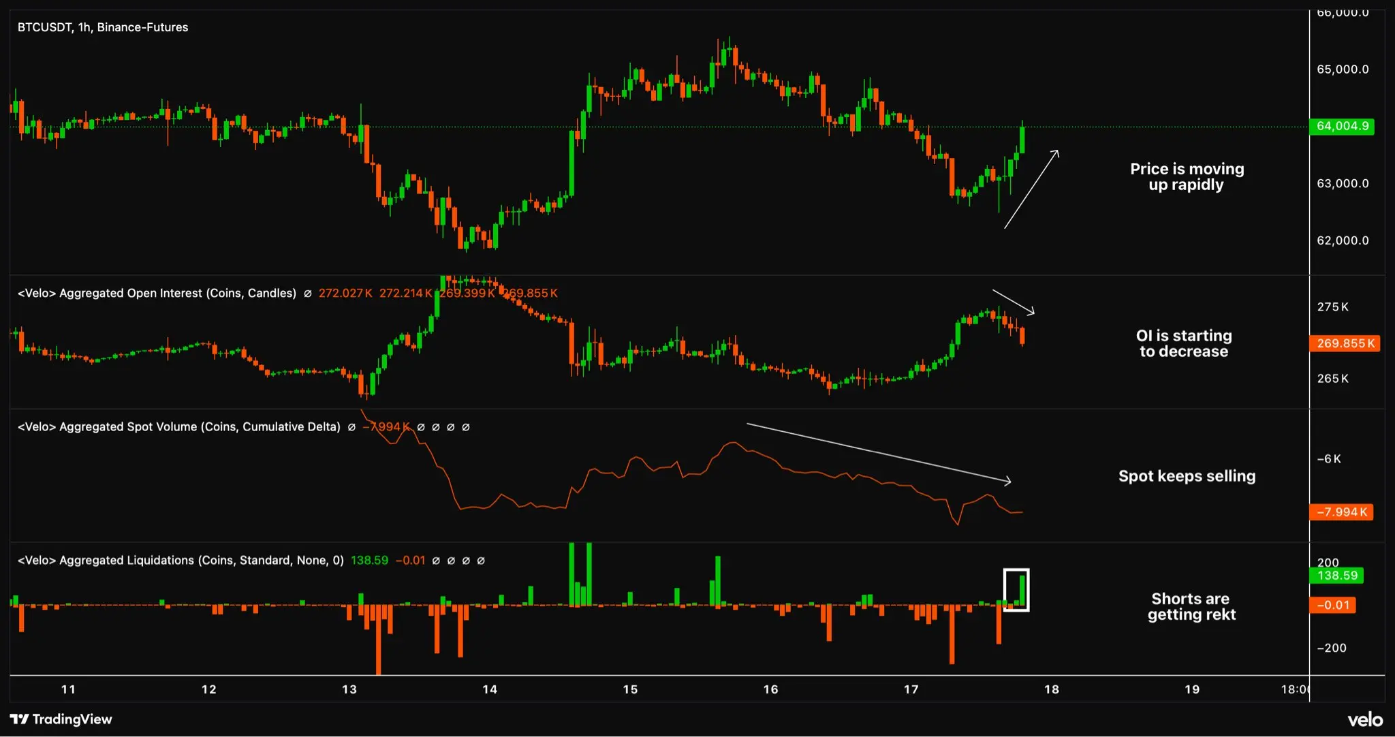Click the 65,000.0 price scale label
Viewport: 1395px width, 737px height.
[x=1343, y=69]
